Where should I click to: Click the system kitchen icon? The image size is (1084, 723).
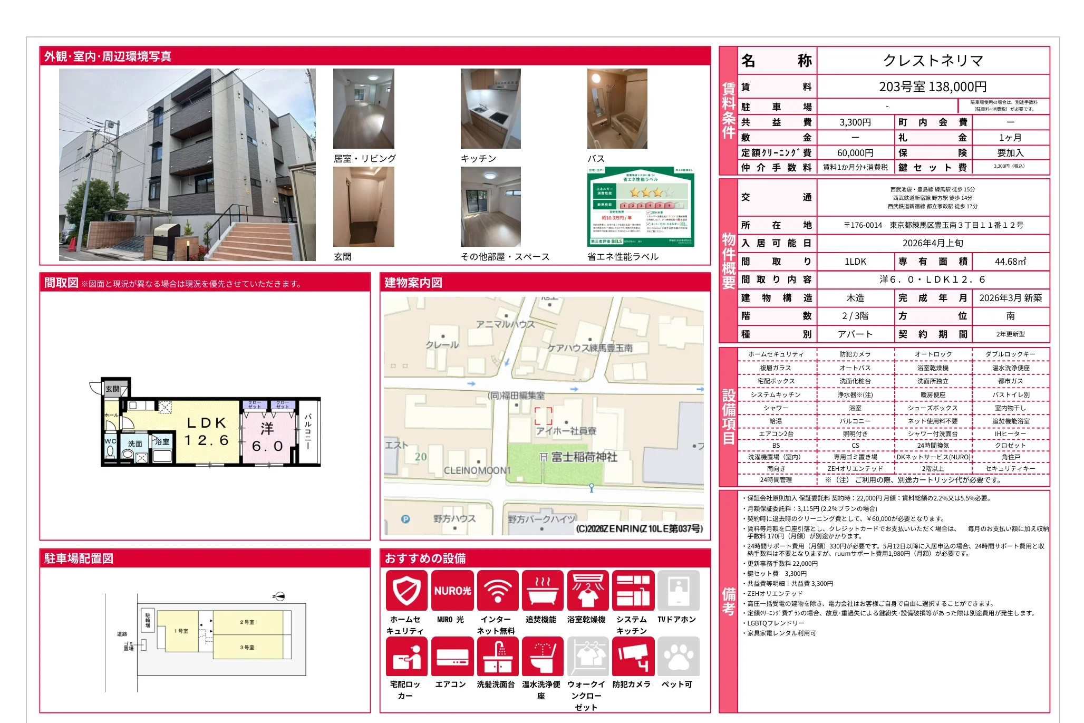633,590
